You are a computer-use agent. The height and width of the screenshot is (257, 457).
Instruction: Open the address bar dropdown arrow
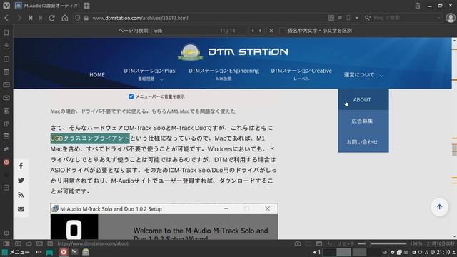[x=357, y=18]
